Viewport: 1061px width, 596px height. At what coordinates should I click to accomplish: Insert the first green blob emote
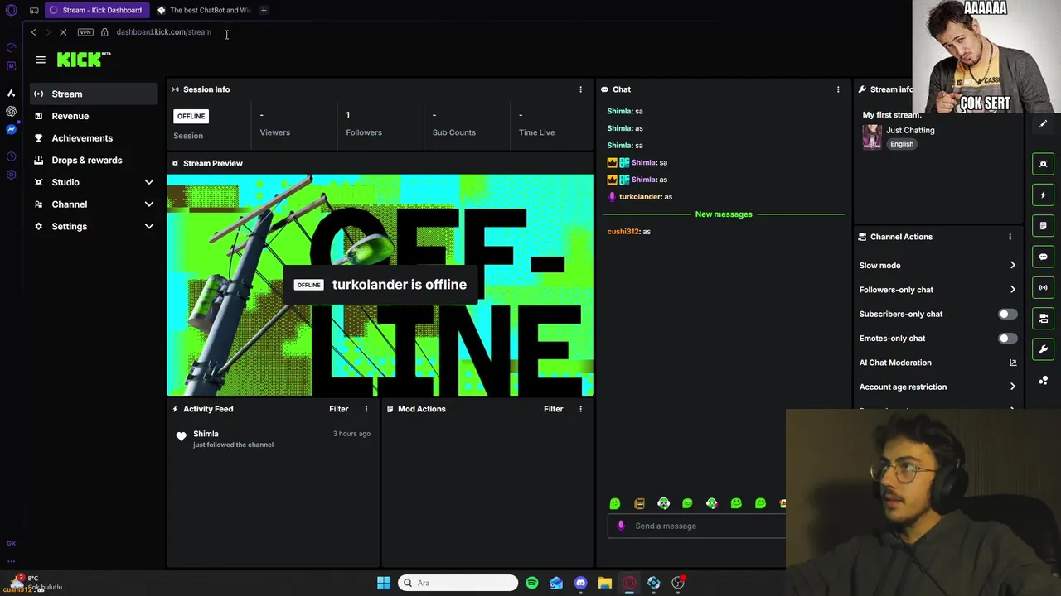point(615,503)
